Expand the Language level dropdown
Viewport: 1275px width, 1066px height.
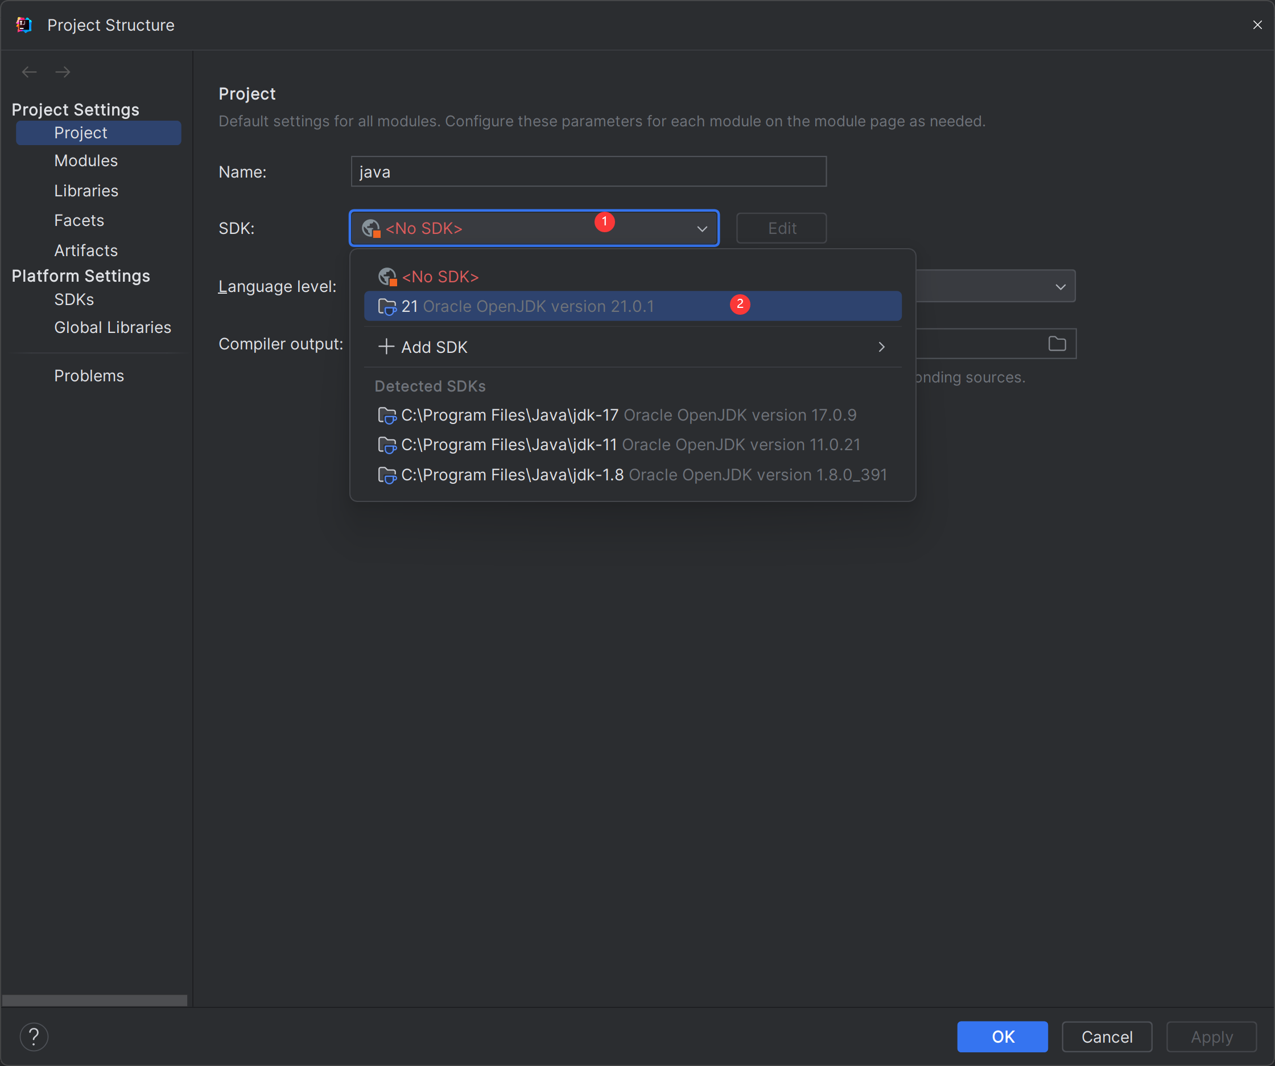tap(1060, 287)
